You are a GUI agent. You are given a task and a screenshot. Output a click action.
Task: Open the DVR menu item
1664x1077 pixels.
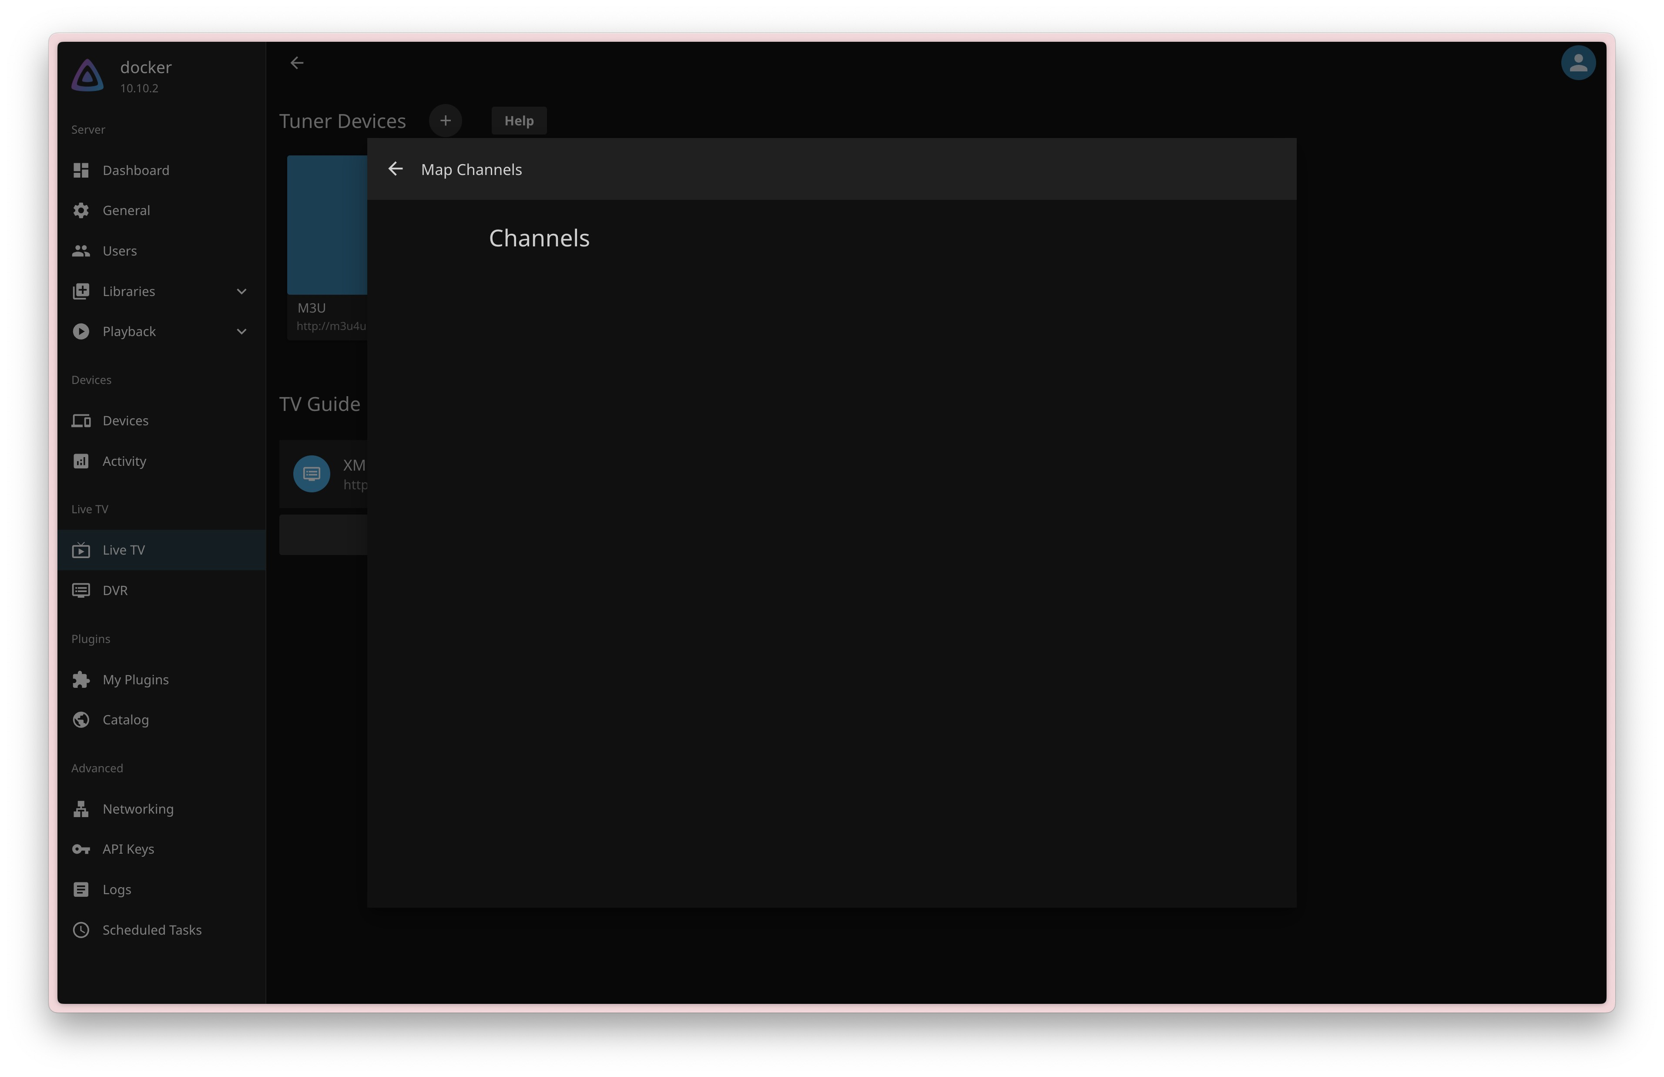point(114,590)
